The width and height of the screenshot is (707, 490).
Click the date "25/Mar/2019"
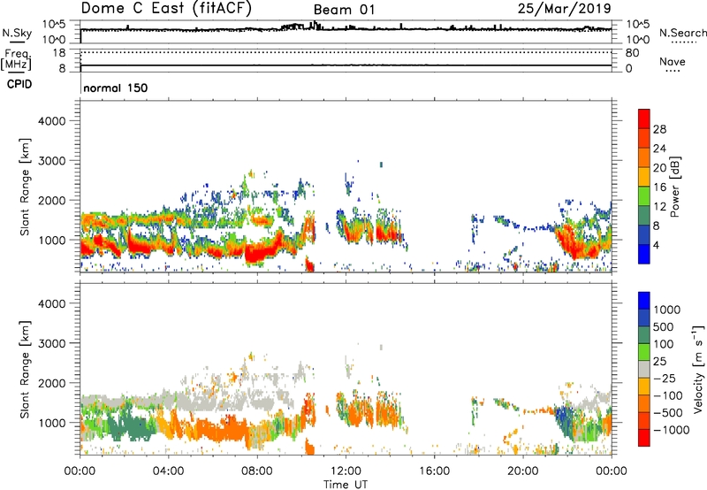click(564, 9)
